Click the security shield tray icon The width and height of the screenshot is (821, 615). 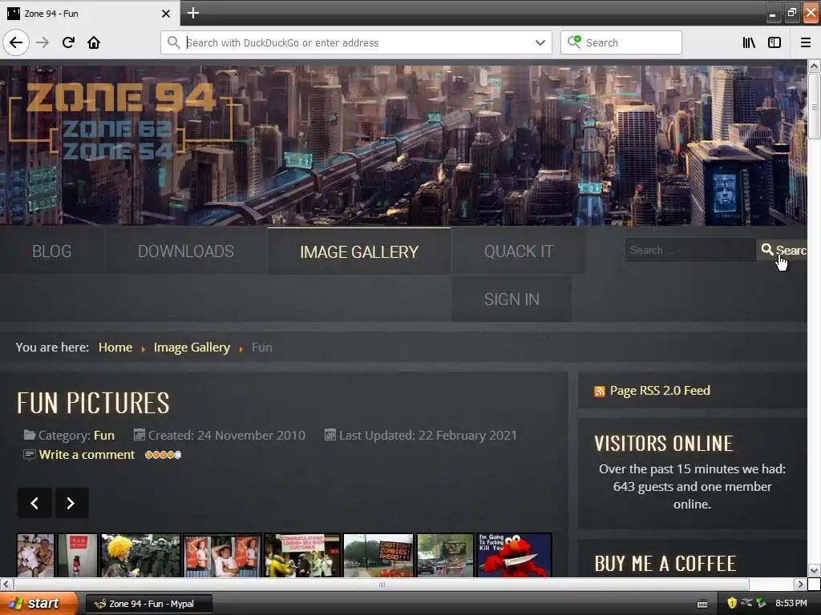[x=732, y=603]
